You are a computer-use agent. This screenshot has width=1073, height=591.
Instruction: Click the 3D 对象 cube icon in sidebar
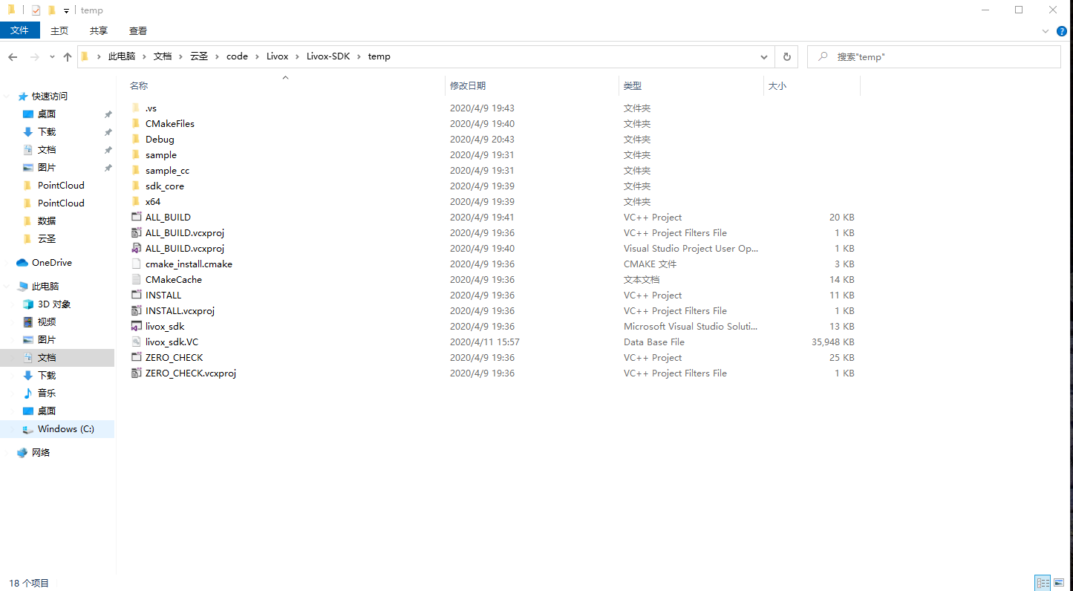pos(28,304)
